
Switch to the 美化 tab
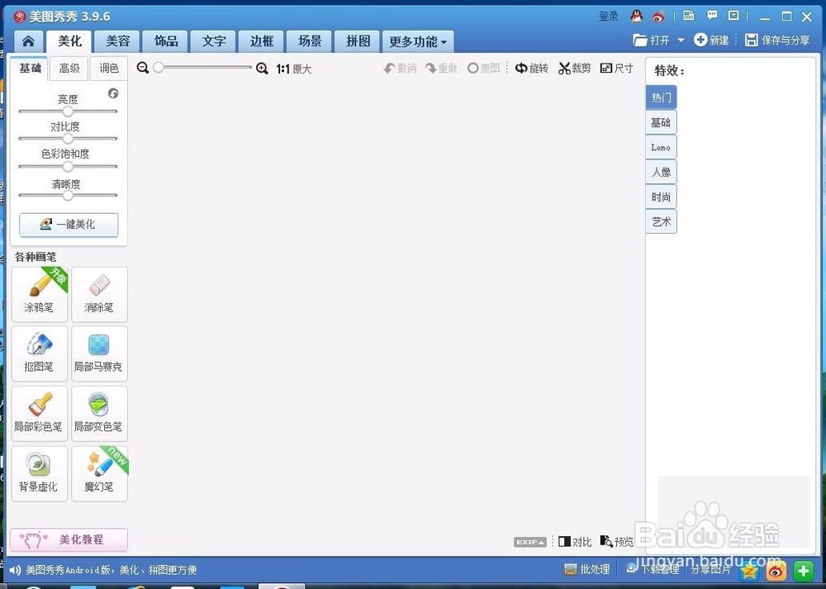point(69,41)
